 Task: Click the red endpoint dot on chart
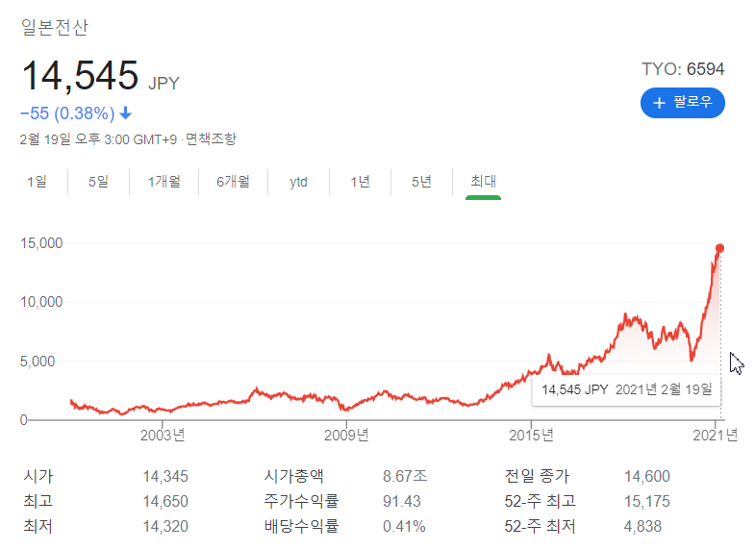point(719,248)
